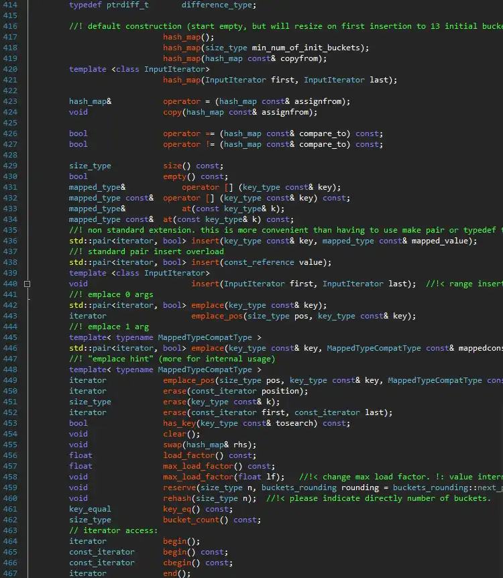Viewport: 503px width, 578px height.
Task: Click the '//! standard pair insert overload' comment
Action: click(x=146, y=251)
